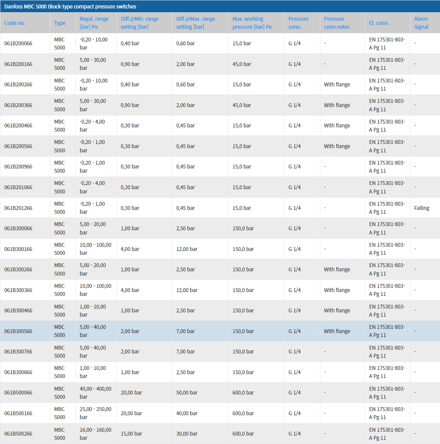The image size is (440, 444).
Task: Click 600,0 bar in row 061B500066
Action: coord(243,393)
